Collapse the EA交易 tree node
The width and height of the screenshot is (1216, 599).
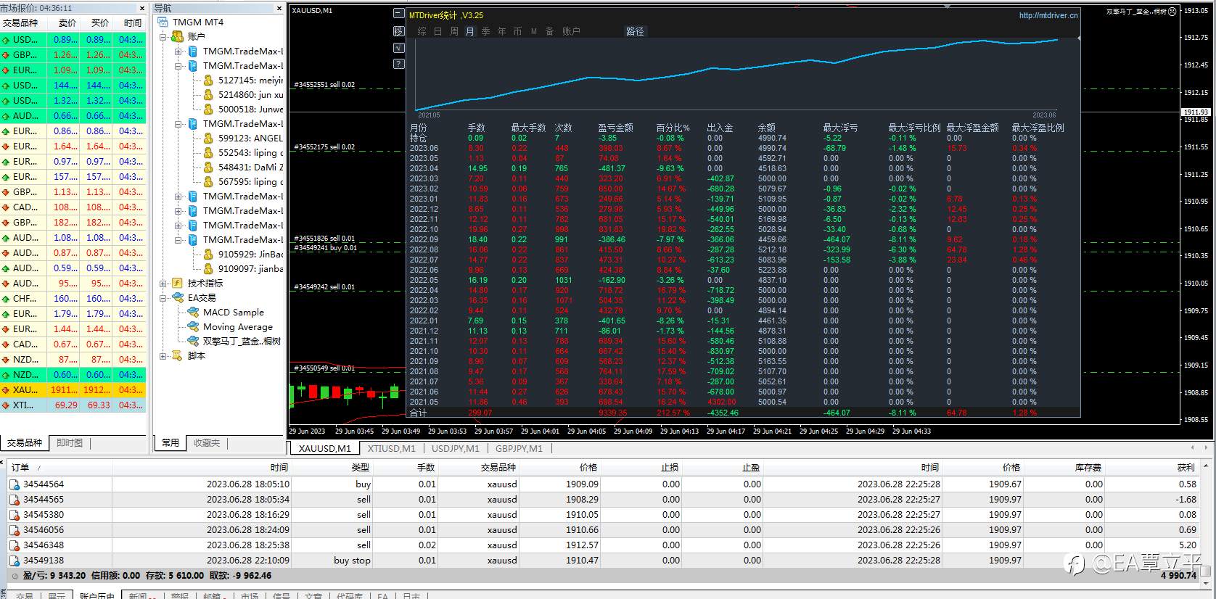pos(163,297)
